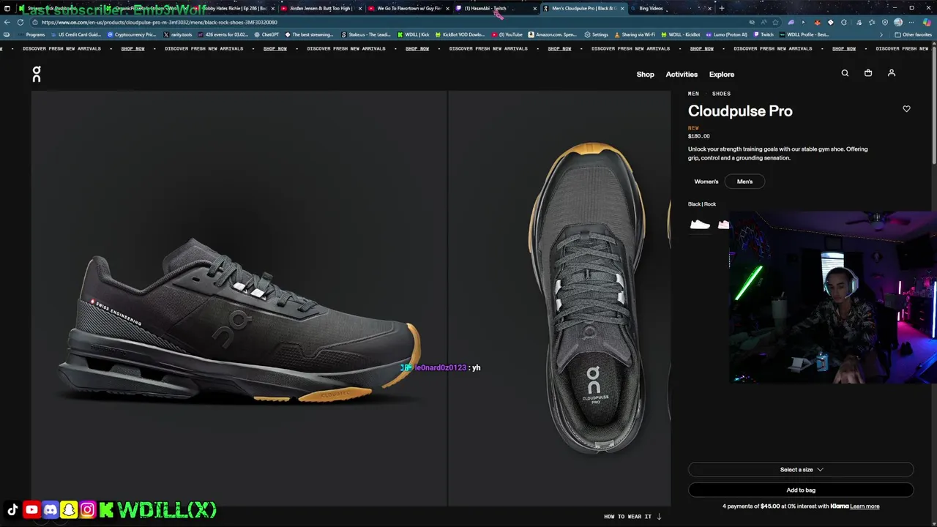Screen dimensions: 937x527
Task: Open the account profile icon in site header
Action: [892, 73]
